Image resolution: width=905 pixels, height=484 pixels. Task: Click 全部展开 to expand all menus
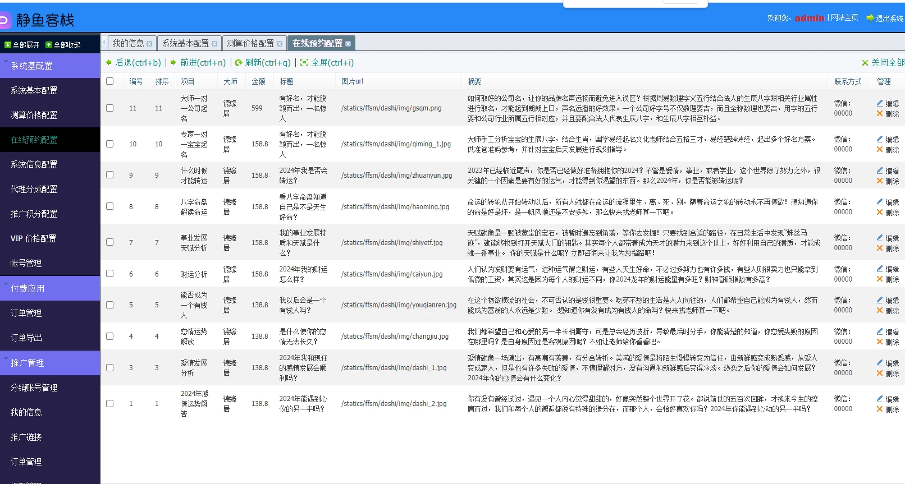click(22, 45)
